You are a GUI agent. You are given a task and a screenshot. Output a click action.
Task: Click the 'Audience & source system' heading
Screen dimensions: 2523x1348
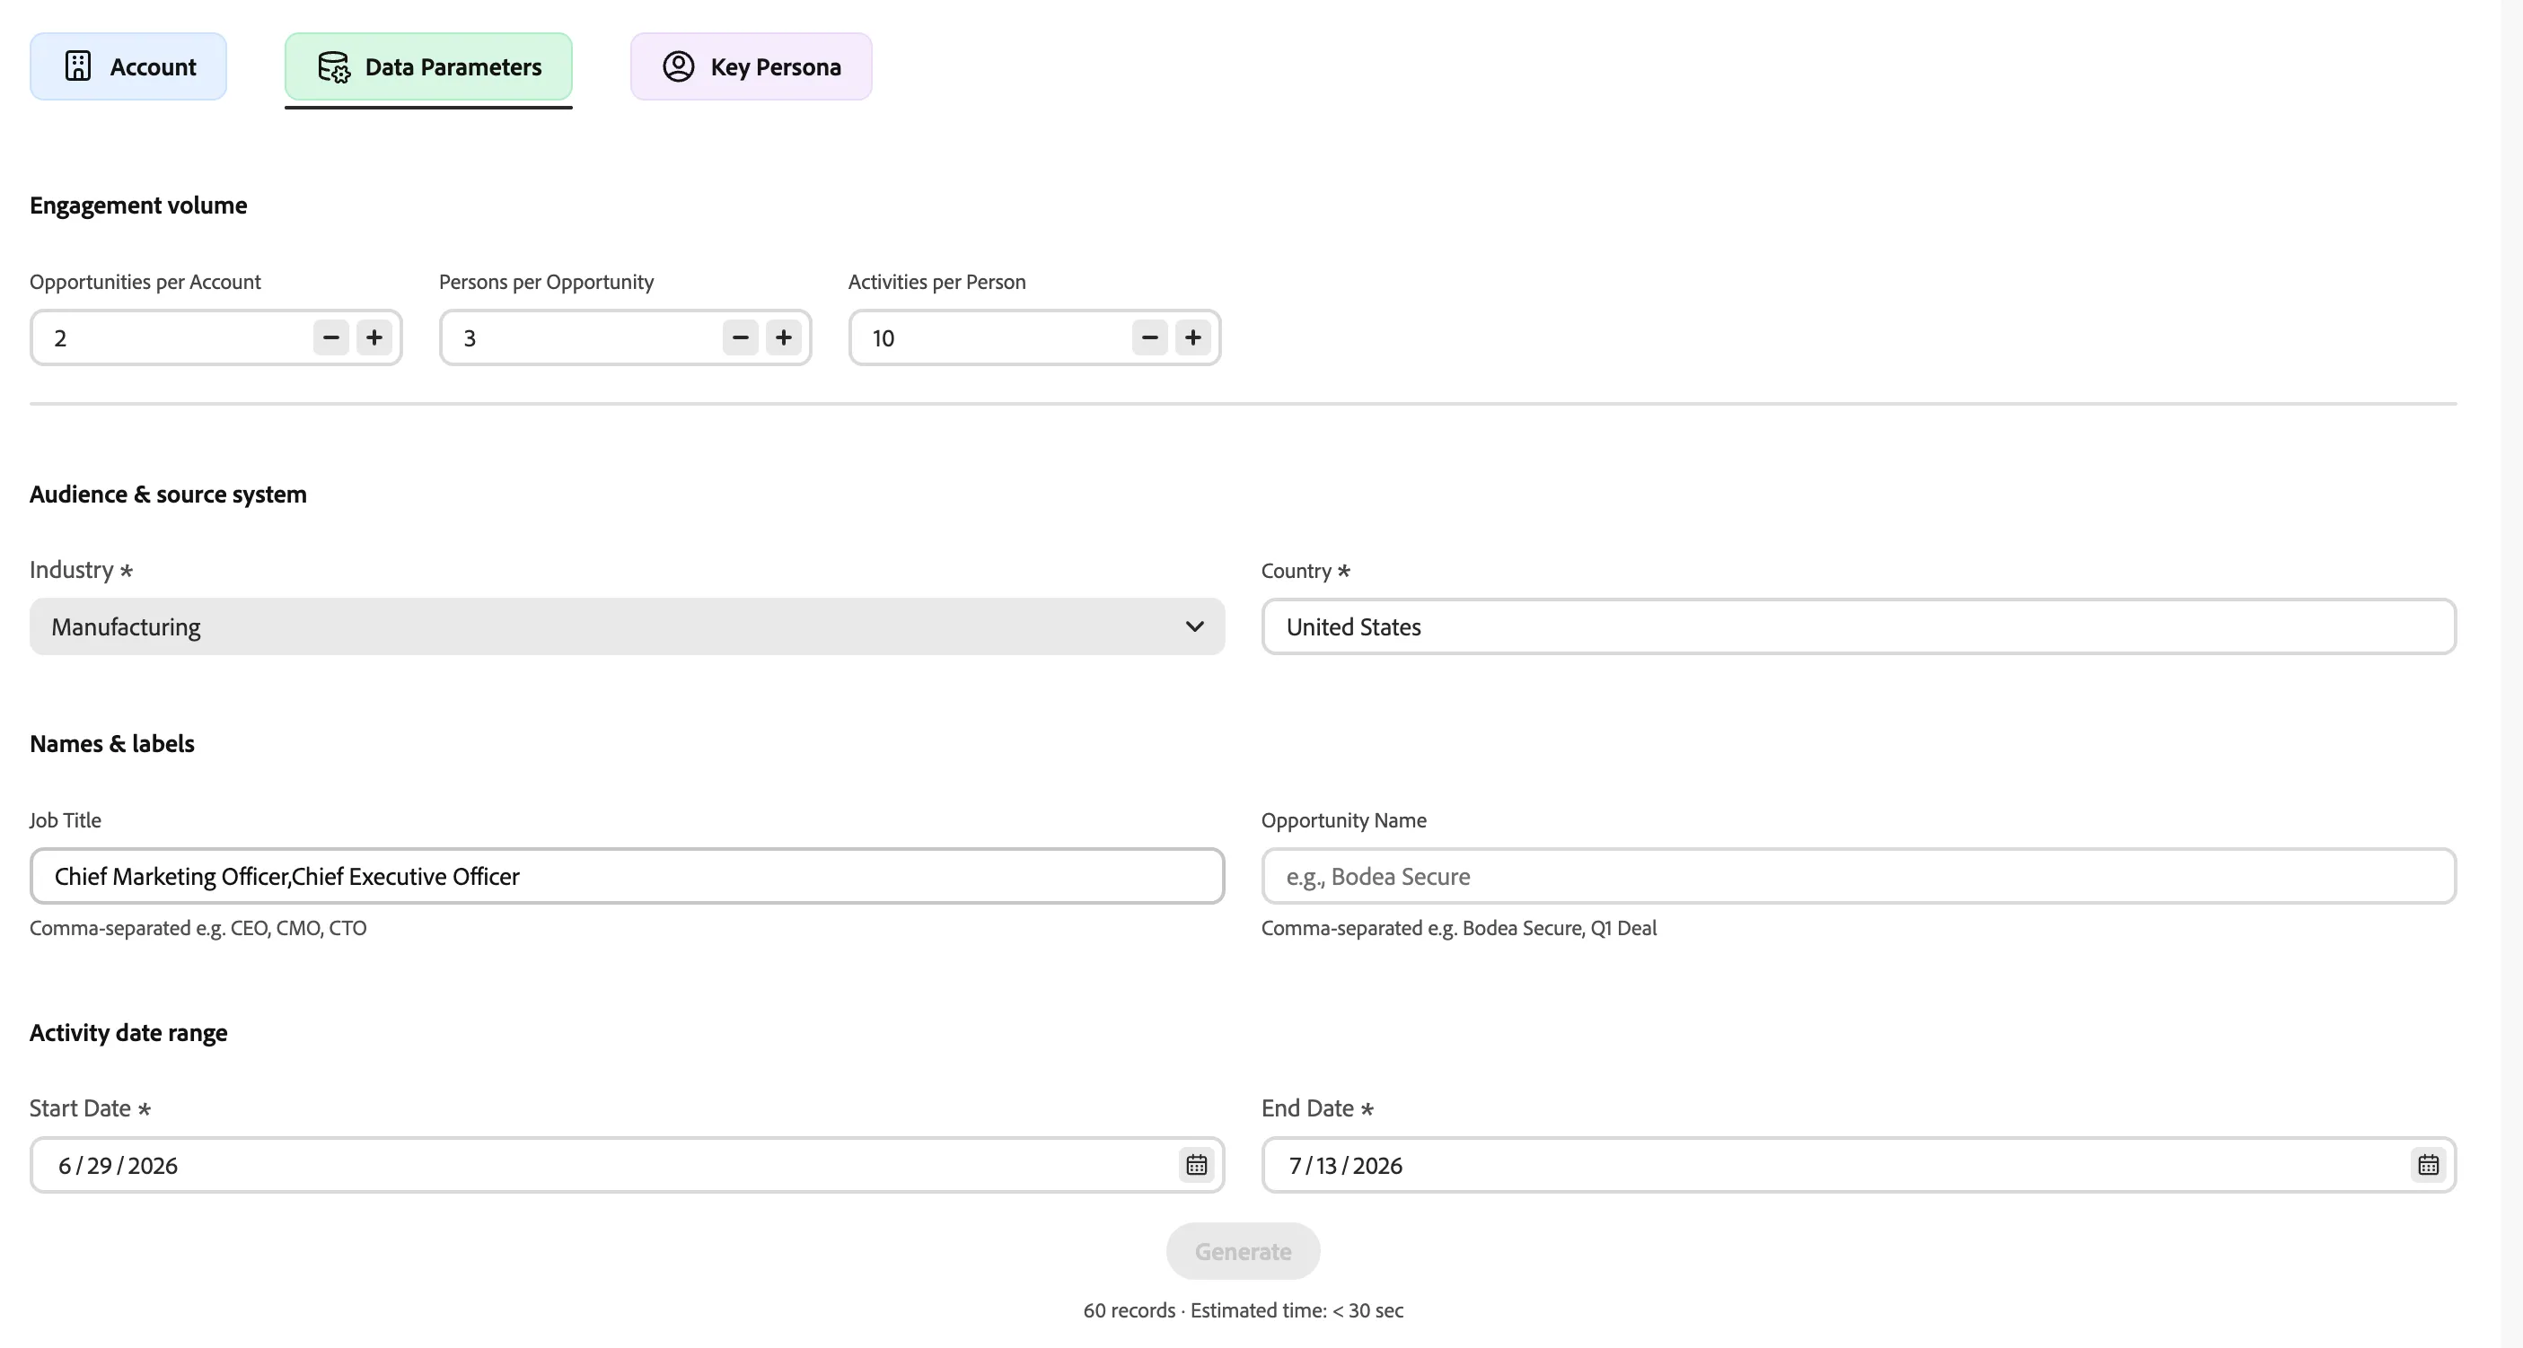point(169,495)
